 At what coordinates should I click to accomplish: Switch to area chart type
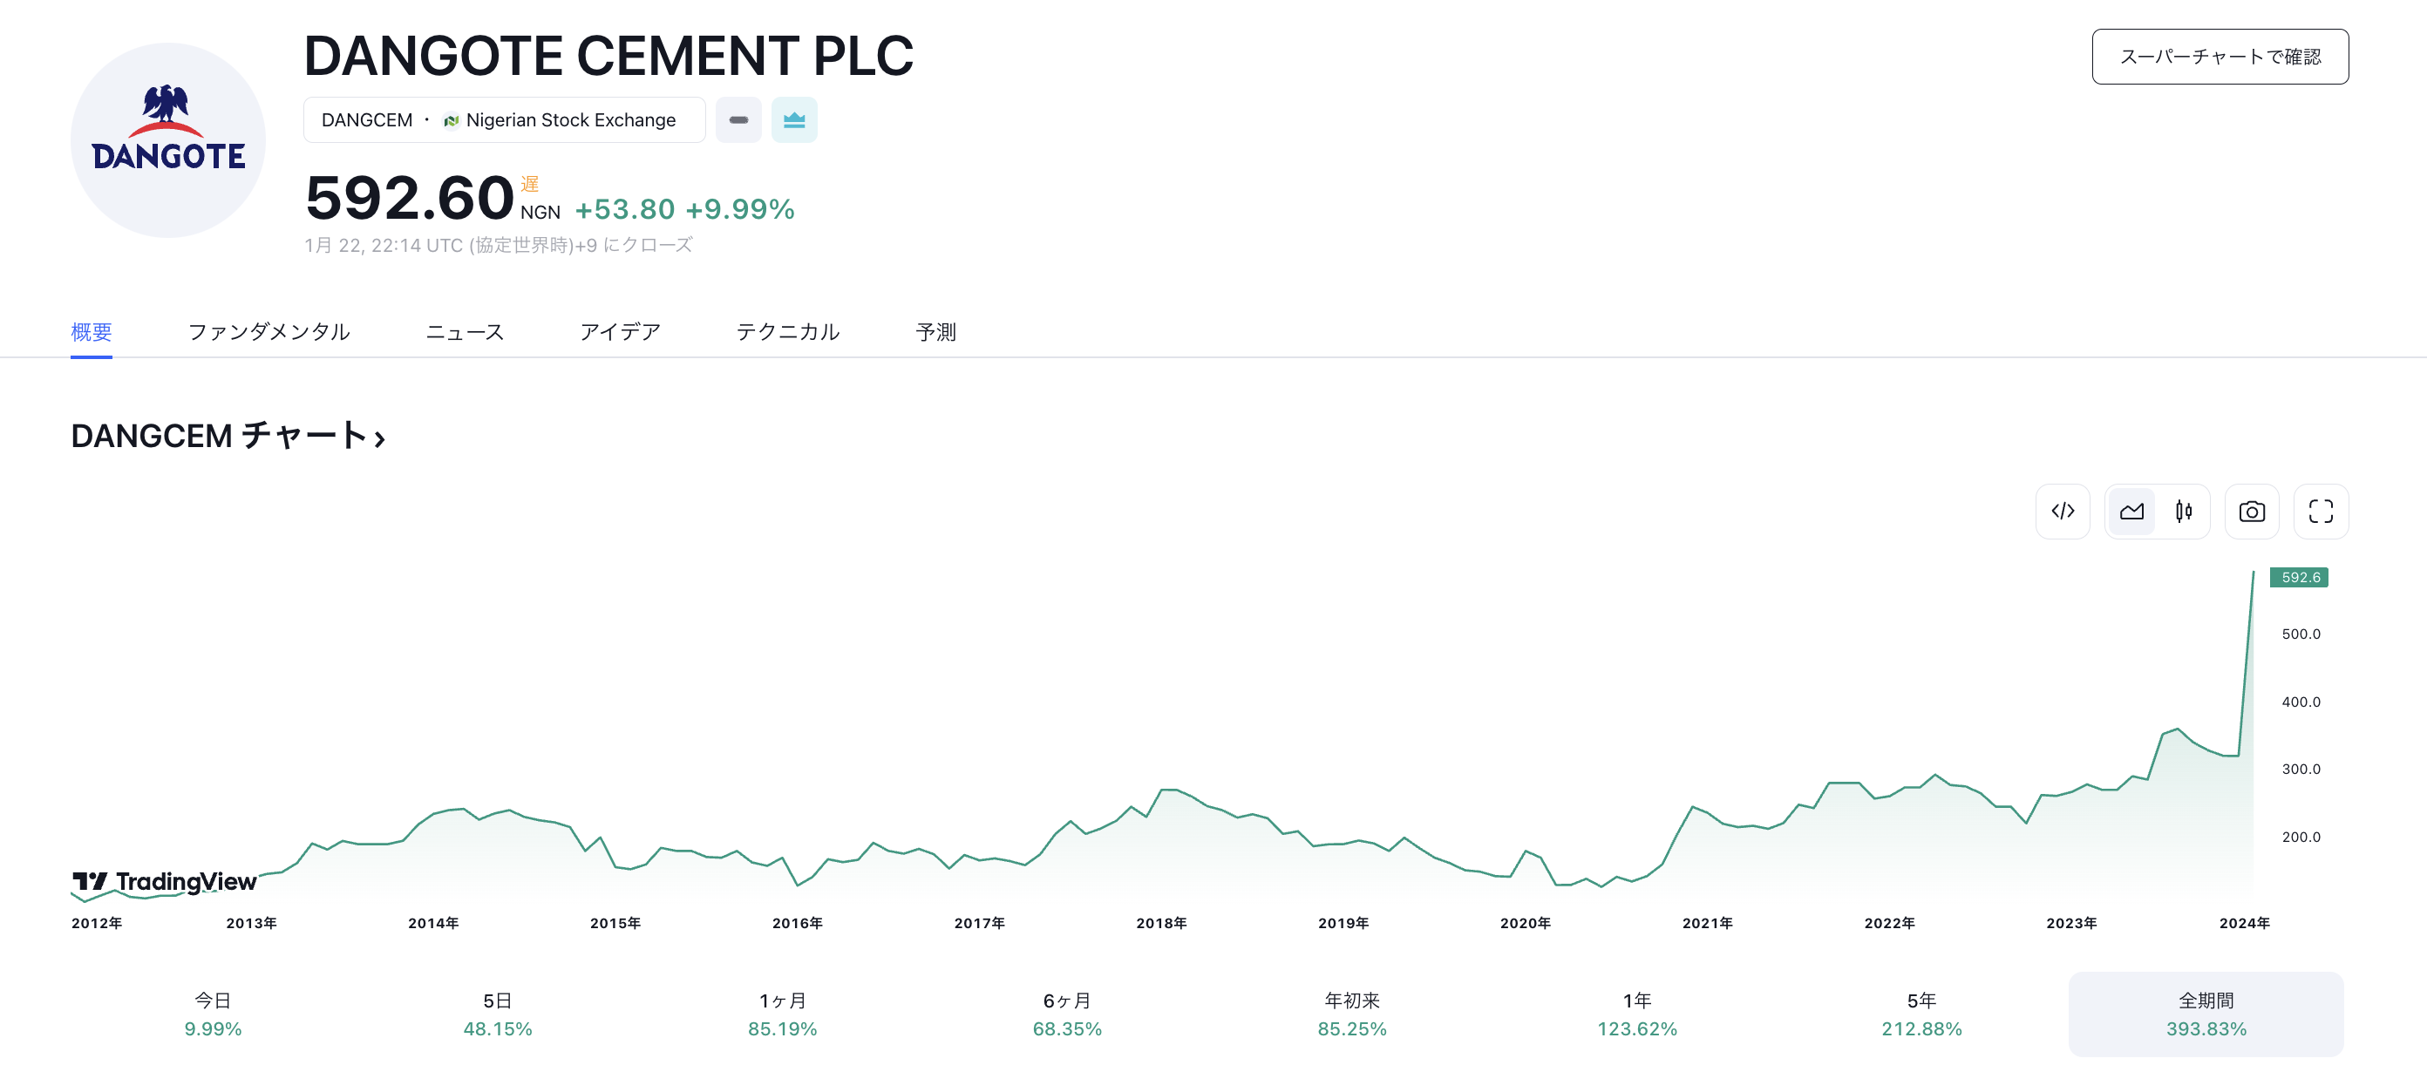click(2131, 512)
